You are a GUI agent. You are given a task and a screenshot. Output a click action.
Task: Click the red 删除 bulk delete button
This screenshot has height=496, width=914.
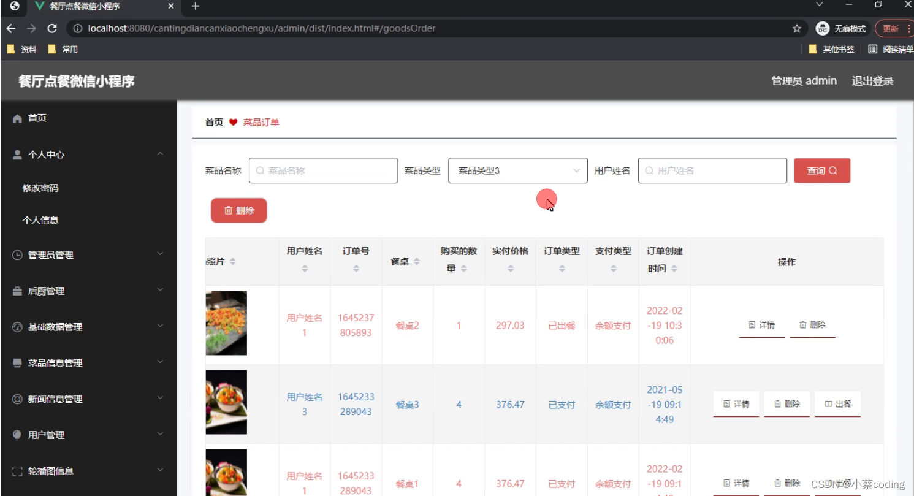point(239,210)
